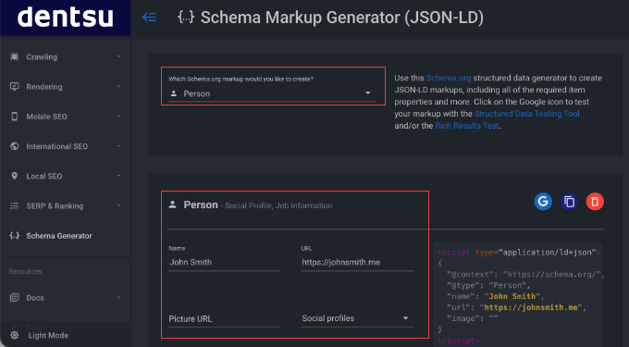Switch to Light Mode
The image size is (629, 347).
[48, 335]
